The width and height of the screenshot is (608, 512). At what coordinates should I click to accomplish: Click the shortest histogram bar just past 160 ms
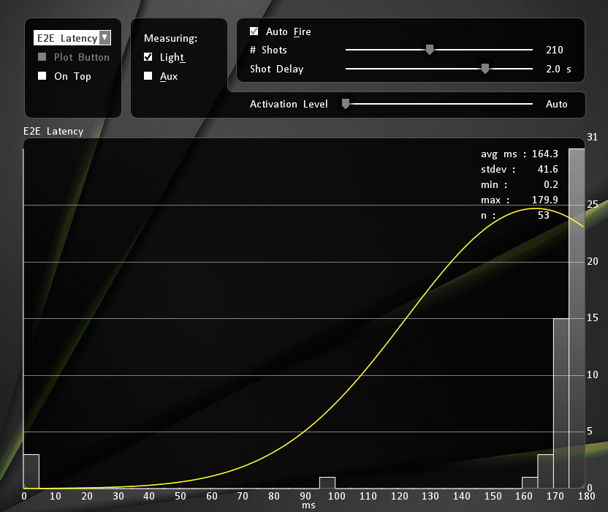point(530,483)
